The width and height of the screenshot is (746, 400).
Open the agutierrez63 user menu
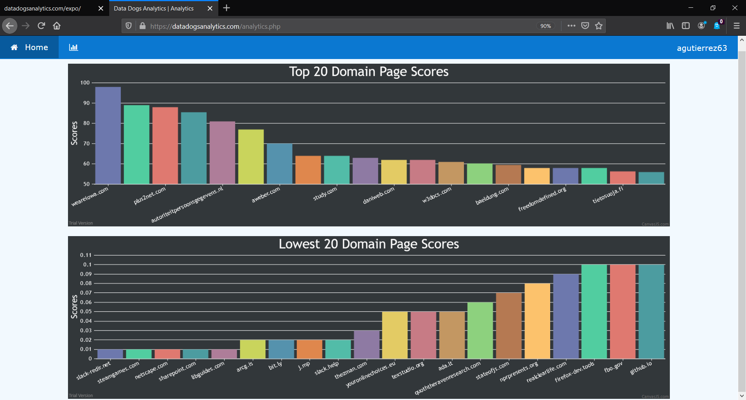(702, 48)
